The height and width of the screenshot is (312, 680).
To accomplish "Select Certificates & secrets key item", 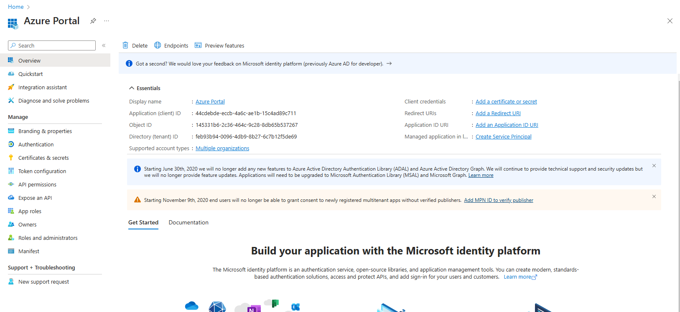I will [x=43, y=158].
